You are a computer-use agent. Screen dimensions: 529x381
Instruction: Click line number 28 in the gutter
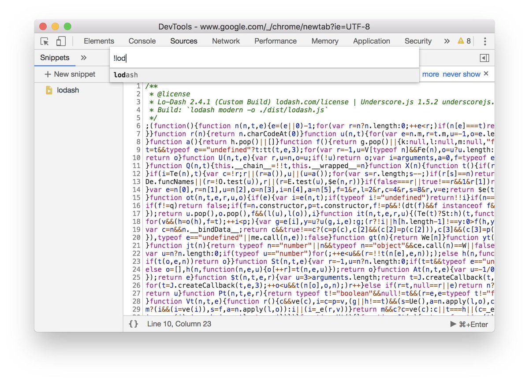pyautogui.click(x=136, y=301)
